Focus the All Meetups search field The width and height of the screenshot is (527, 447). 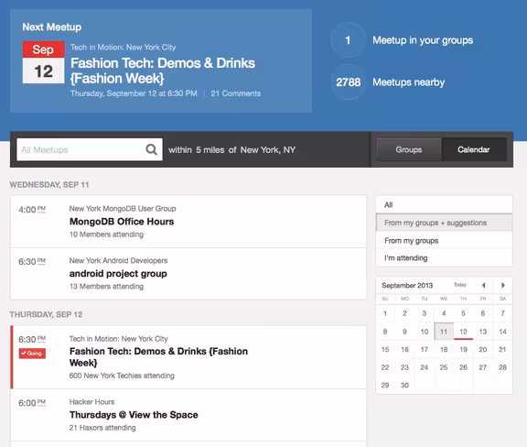[x=81, y=149]
